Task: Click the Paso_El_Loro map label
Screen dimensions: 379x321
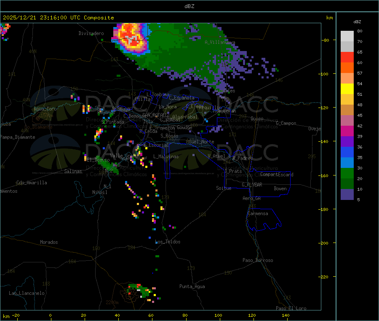Action: tap(291, 308)
